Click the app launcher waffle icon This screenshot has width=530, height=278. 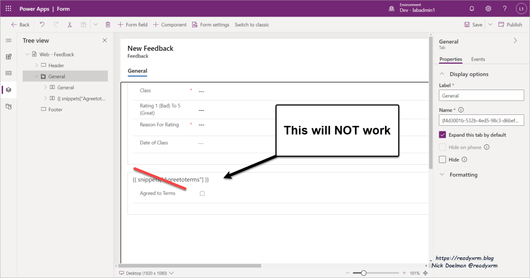[8, 9]
